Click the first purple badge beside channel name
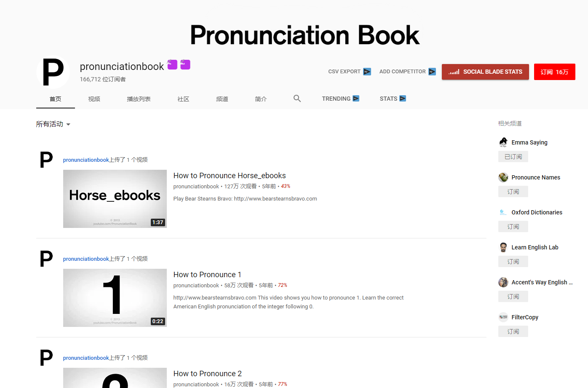Screen dimensions: 588x388 pos(172,64)
